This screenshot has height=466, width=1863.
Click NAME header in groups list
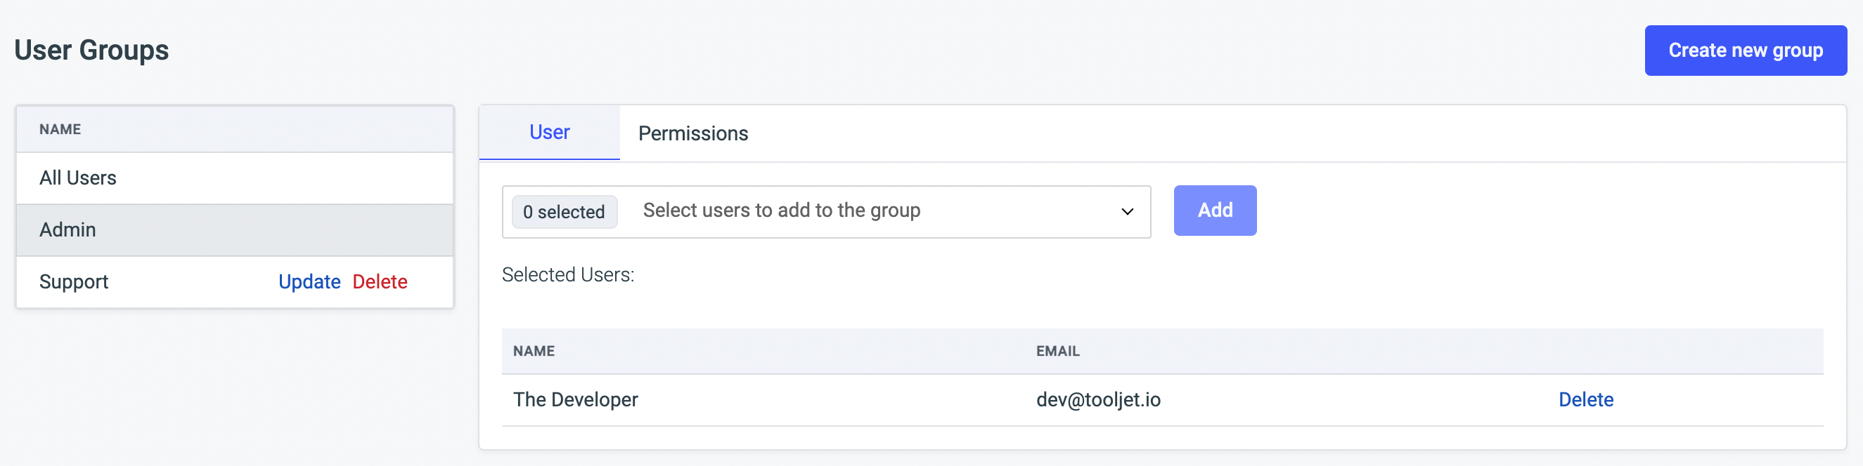[x=60, y=129]
